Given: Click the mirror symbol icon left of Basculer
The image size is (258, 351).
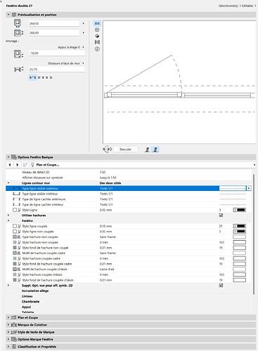Looking at the screenshot, I should click(x=108, y=149).
